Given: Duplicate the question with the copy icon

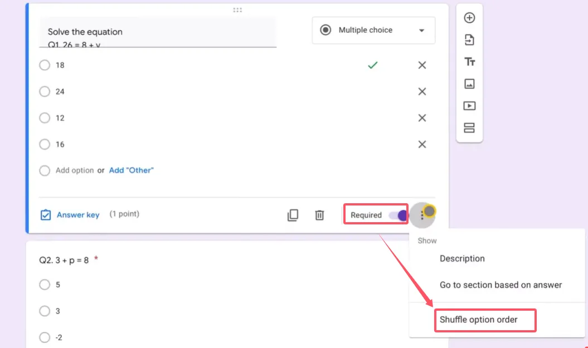Looking at the screenshot, I should pos(293,215).
